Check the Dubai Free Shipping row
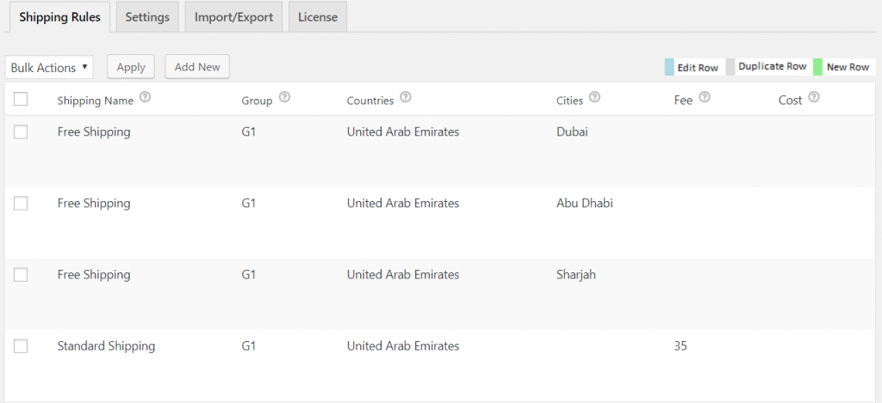This screenshot has height=403, width=882. [22, 132]
